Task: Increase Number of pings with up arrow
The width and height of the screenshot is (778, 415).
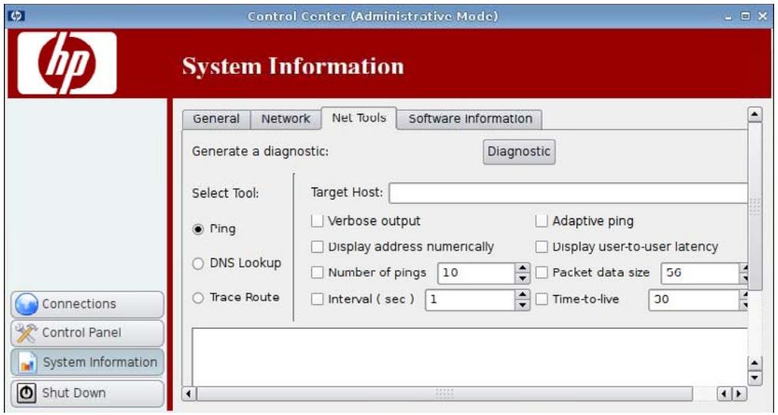Action: click(523, 268)
